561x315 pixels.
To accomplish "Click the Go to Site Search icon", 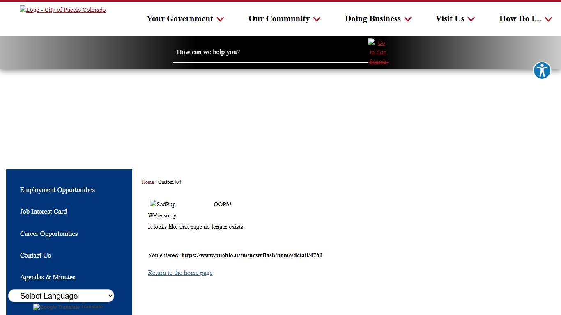I will click(377, 52).
